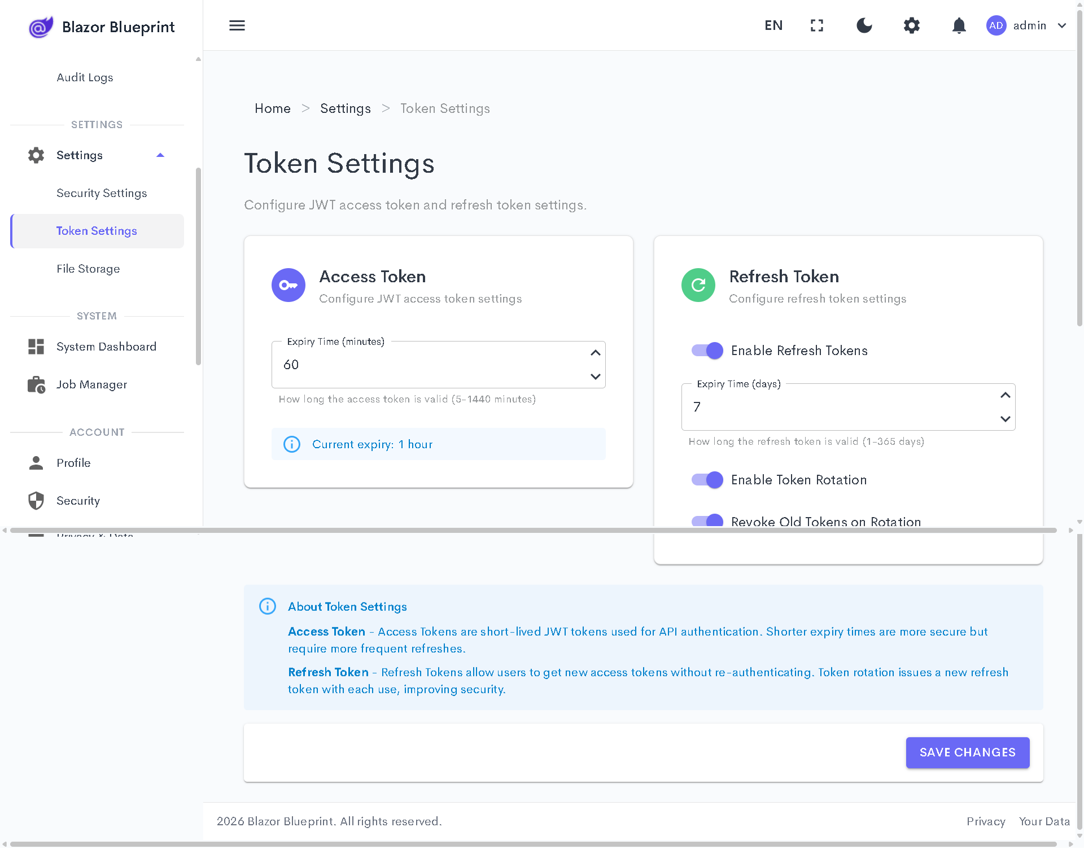This screenshot has height=849, width=1084.
Task: Switch to dark mode moon icon
Action: point(864,25)
